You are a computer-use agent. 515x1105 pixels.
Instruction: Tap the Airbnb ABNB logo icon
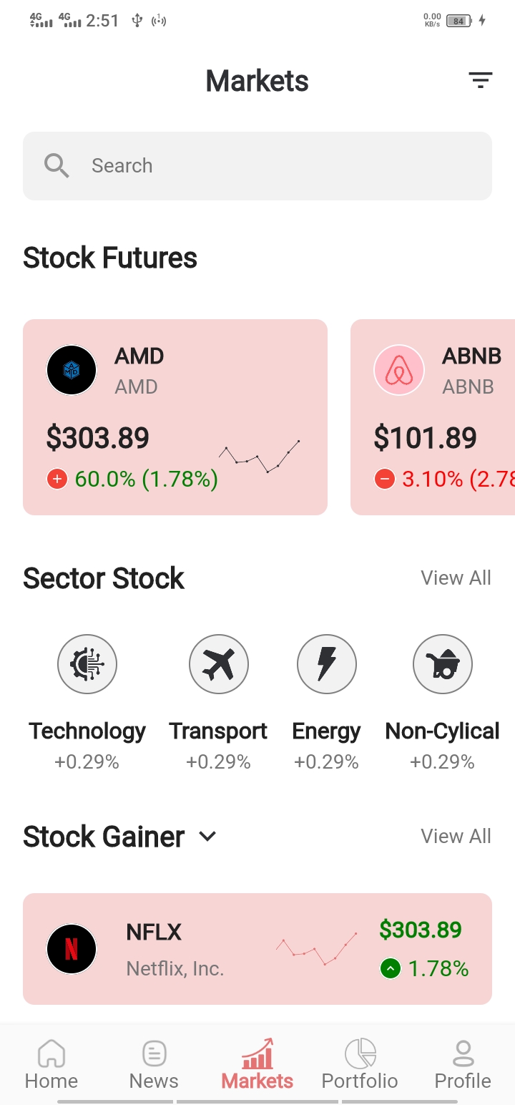(x=399, y=370)
